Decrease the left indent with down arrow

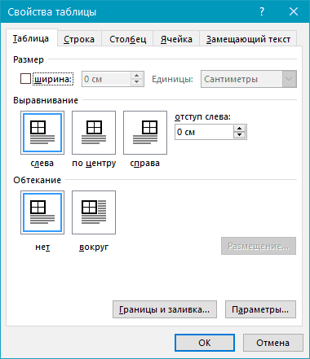tap(240, 135)
